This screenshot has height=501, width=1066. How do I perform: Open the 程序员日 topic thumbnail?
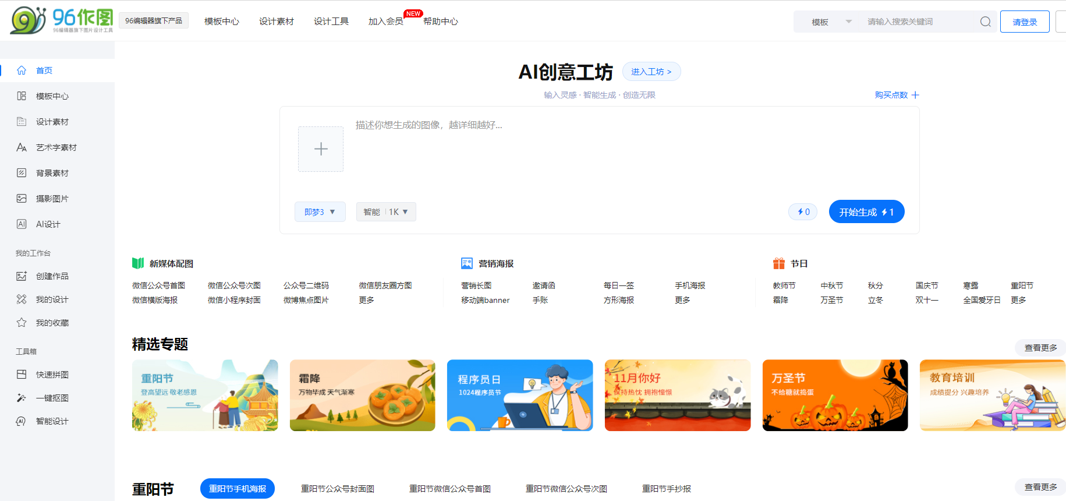click(x=520, y=396)
